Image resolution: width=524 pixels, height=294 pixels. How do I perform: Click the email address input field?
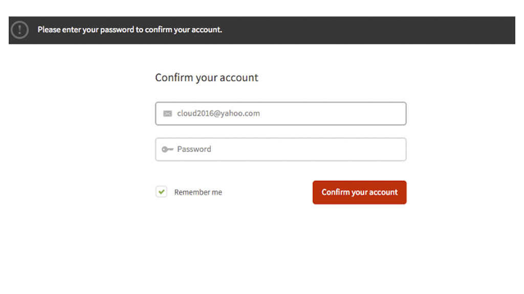tap(280, 114)
